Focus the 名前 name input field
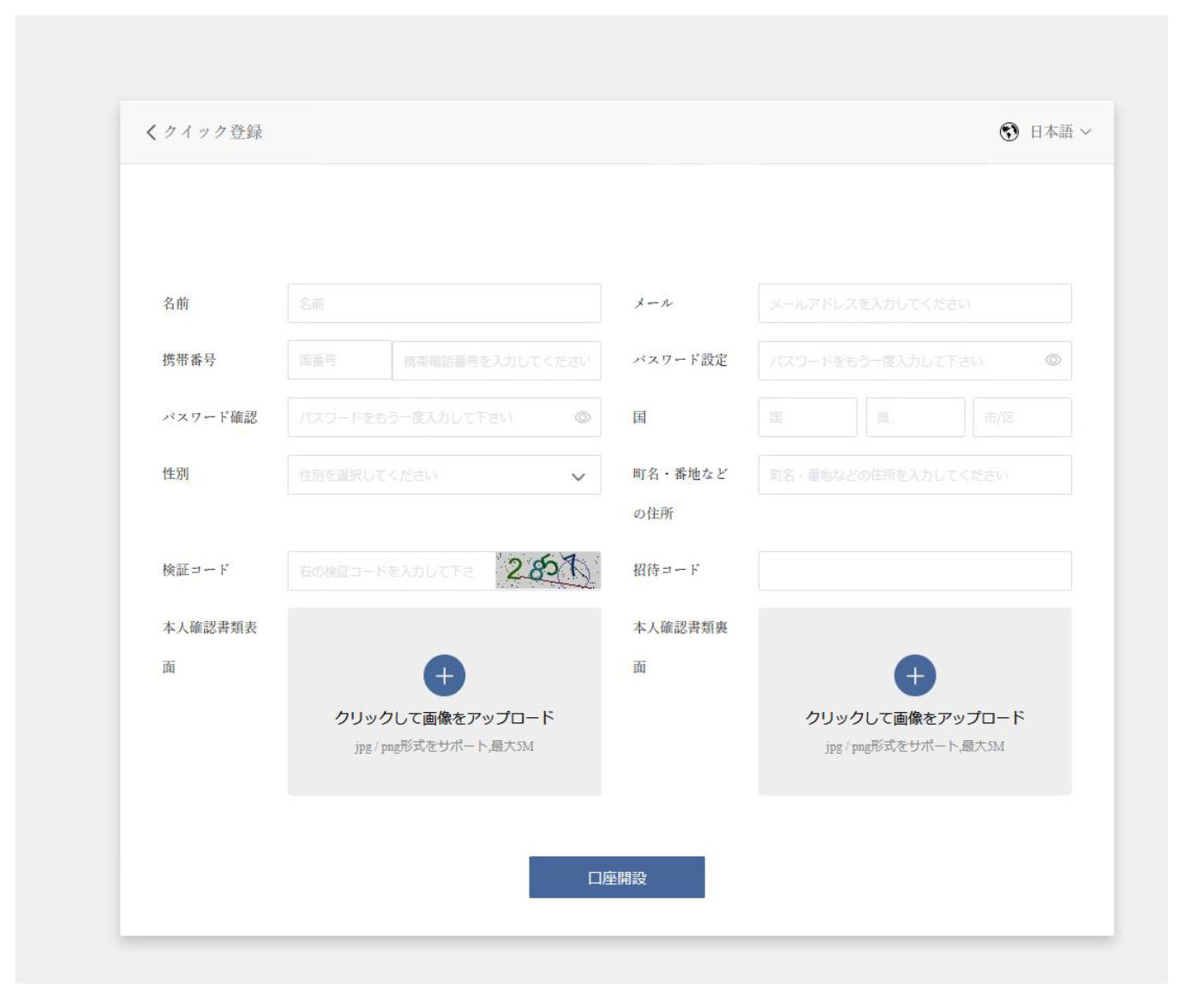 [444, 303]
